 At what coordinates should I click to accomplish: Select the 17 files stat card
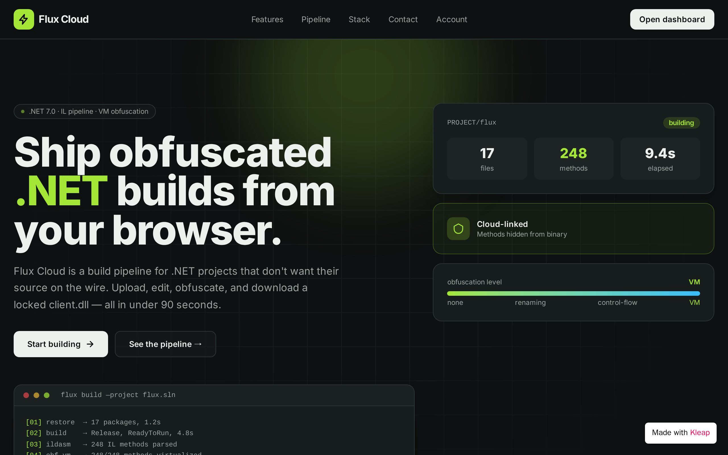pos(487,159)
